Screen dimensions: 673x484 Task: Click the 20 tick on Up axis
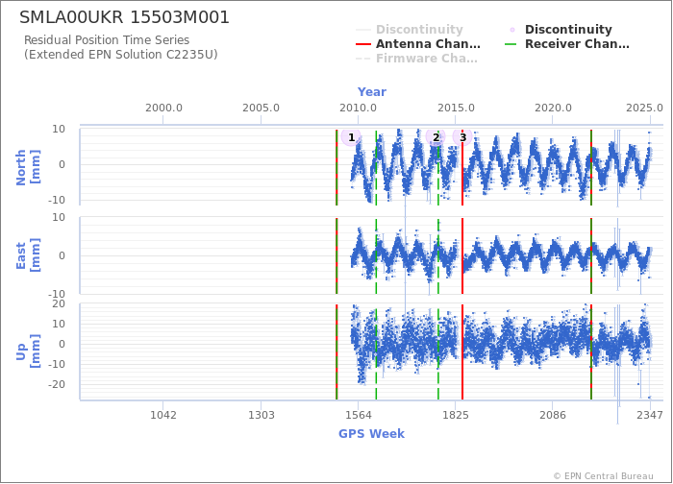point(59,304)
